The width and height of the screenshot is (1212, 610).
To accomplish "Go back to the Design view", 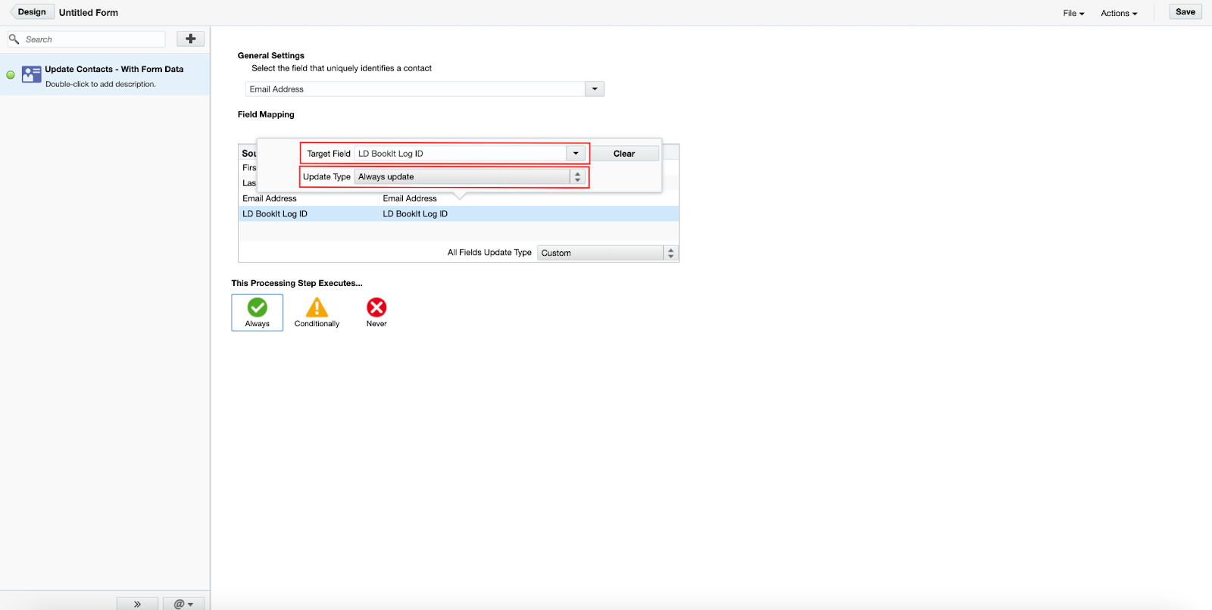I will (32, 12).
